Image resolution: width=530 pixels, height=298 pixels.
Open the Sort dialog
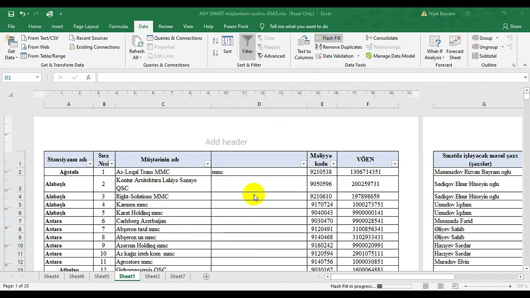click(x=227, y=46)
